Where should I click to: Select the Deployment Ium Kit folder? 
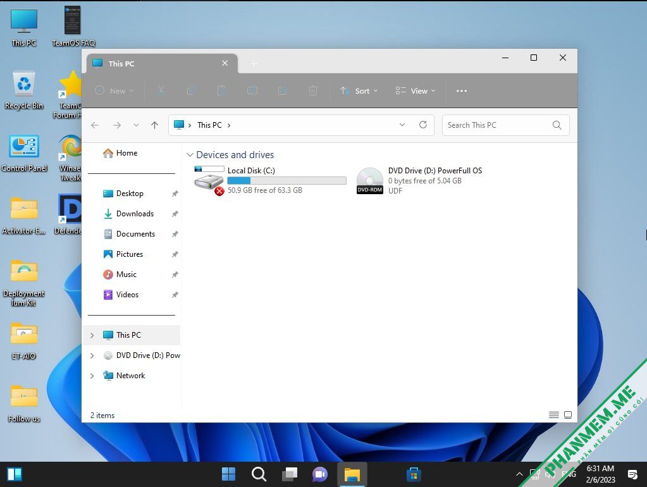pyautogui.click(x=24, y=283)
